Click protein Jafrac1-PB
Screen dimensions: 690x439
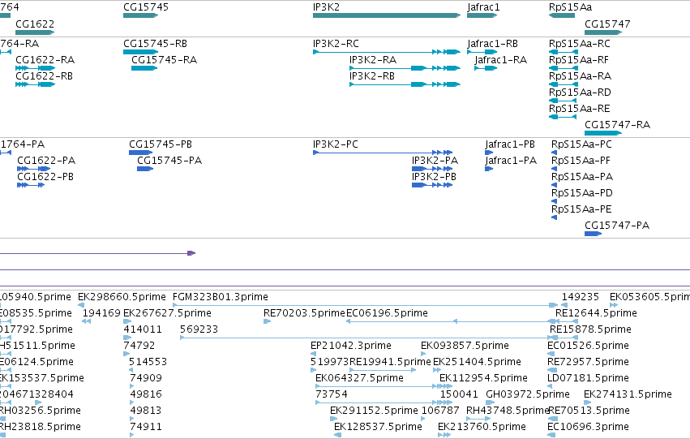click(510, 144)
